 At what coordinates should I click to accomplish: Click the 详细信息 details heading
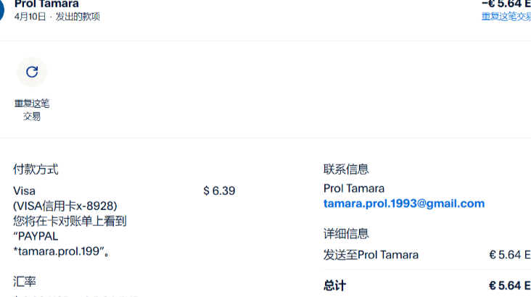pos(346,233)
